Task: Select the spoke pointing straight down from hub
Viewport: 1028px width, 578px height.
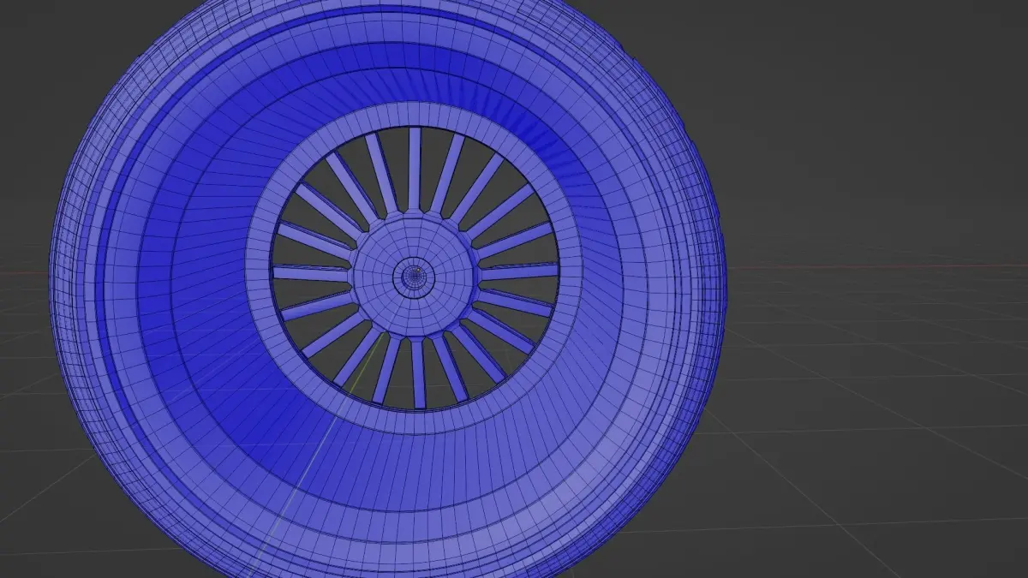Action: [x=418, y=373]
